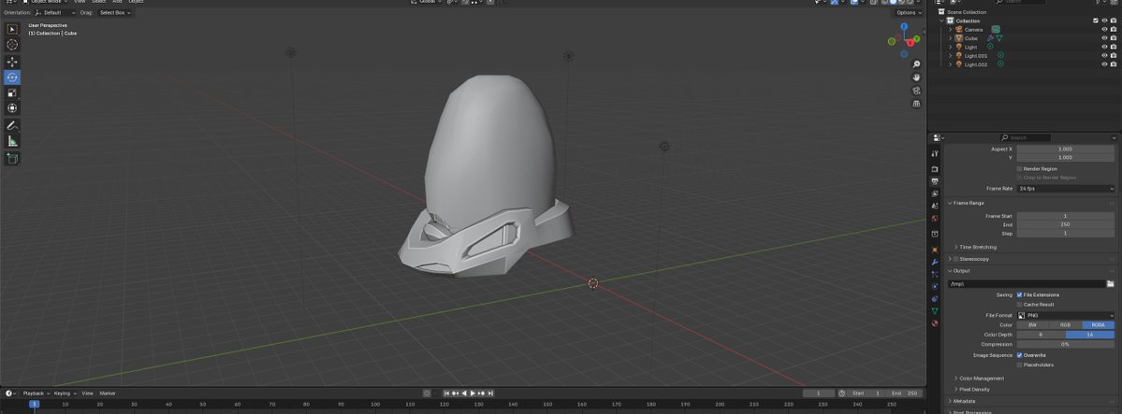Open the Scene properties tab icon

(935, 206)
